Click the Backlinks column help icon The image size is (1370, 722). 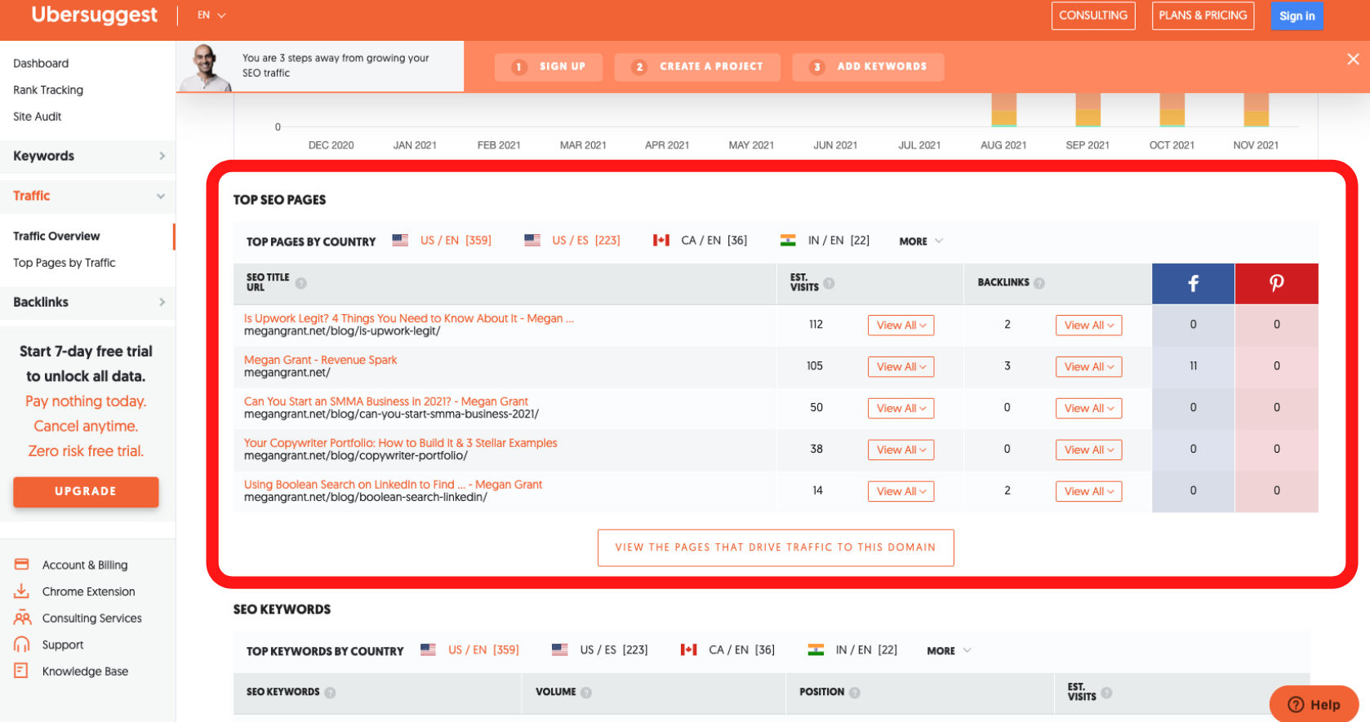click(1039, 283)
